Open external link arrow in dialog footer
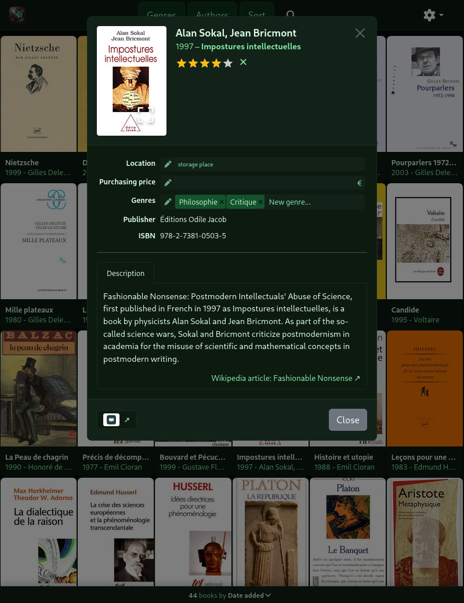The height and width of the screenshot is (603, 464). (x=127, y=420)
